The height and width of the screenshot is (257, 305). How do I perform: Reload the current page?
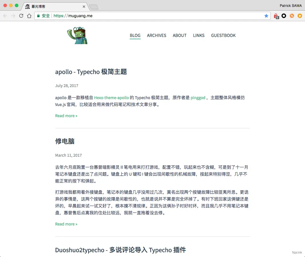point(21,16)
